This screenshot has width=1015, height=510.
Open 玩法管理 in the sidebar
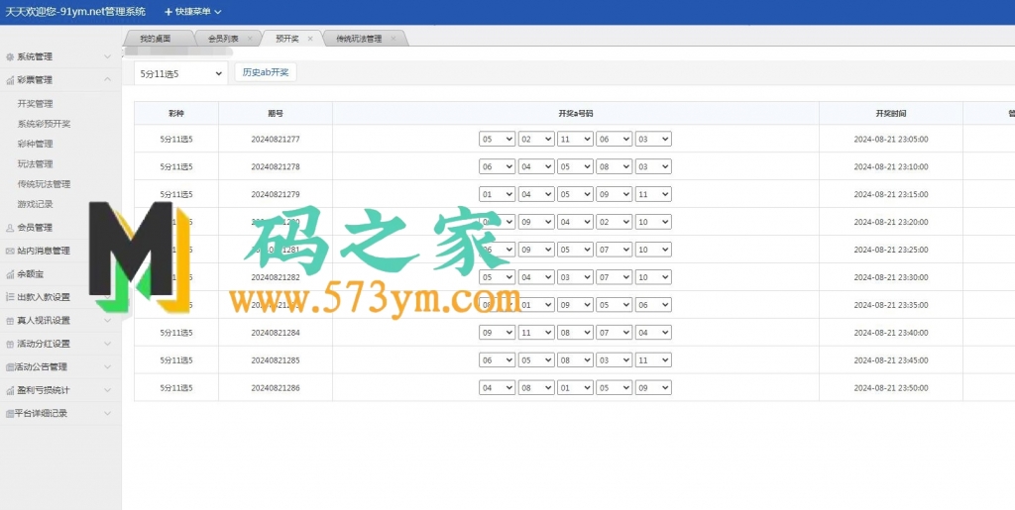pos(35,163)
